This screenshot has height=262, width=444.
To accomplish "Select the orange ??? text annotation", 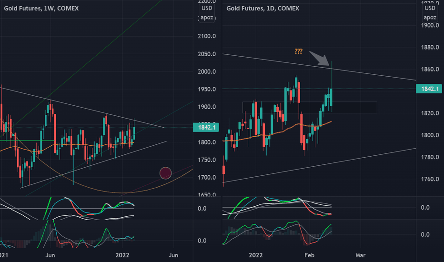I will (298, 51).
